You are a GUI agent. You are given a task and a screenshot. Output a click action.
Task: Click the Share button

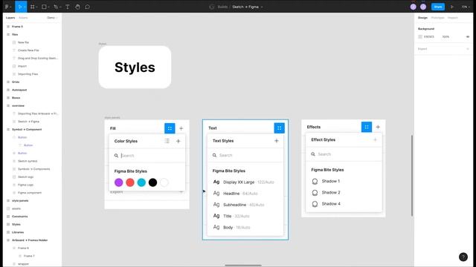438,7
